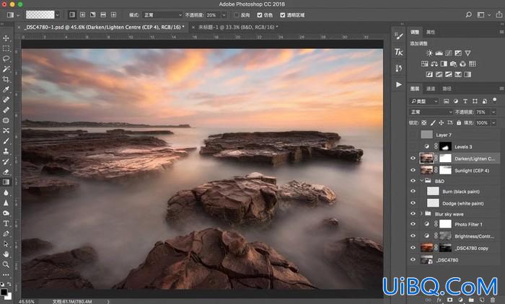Click the Levels 3 layer mask thumbnail
The image size is (505, 304).
tap(445, 147)
